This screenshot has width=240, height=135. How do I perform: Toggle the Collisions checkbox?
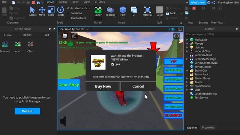pos(68,13)
